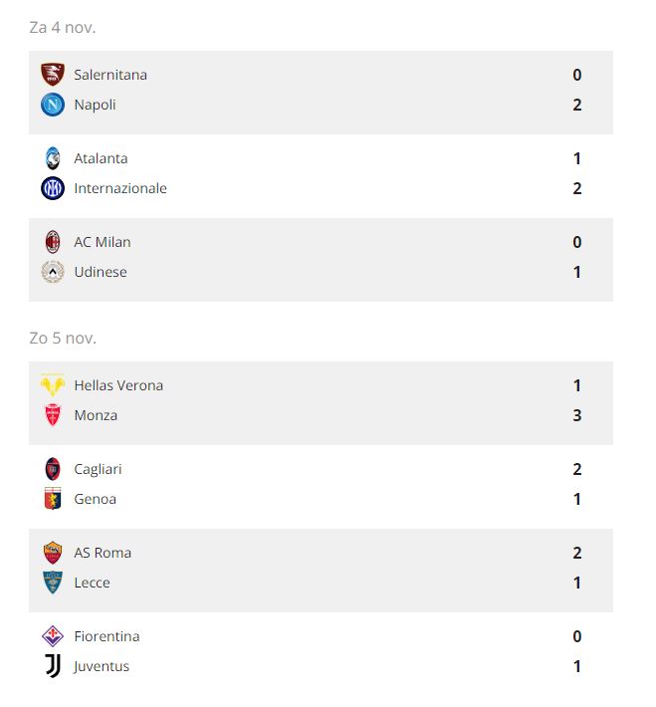Open the Fiorentina team name link
Viewport: 656px width, 707px height.
tap(107, 636)
